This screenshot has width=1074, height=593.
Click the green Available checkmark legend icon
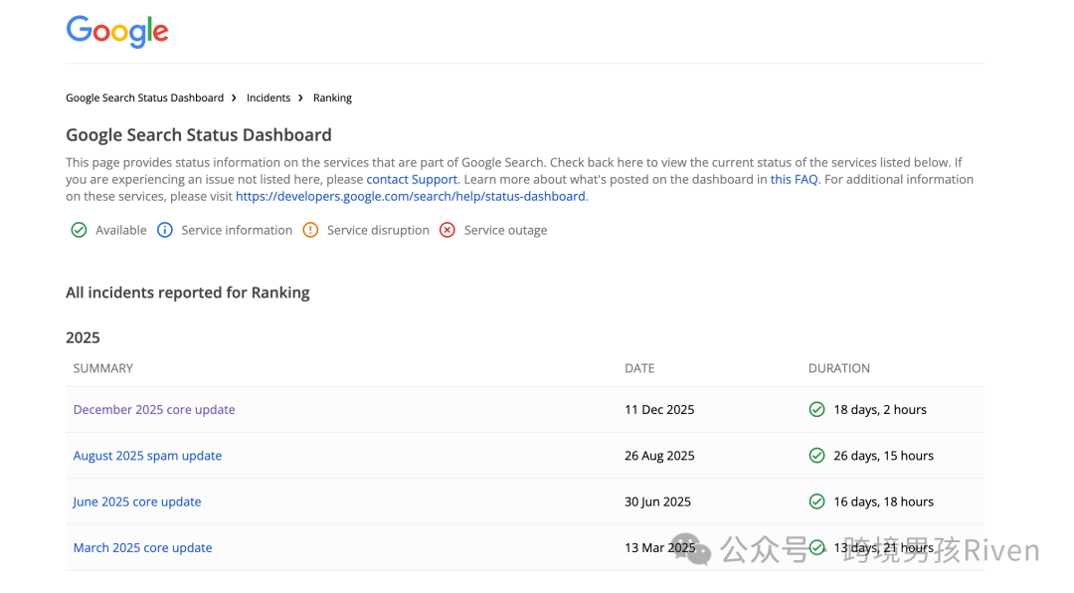pos(79,231)
